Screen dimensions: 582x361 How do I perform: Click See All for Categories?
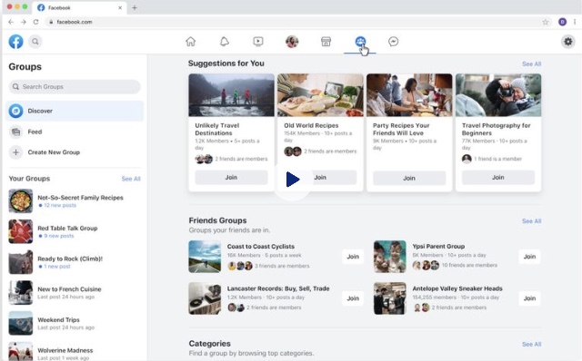click(x=531, y=345)
